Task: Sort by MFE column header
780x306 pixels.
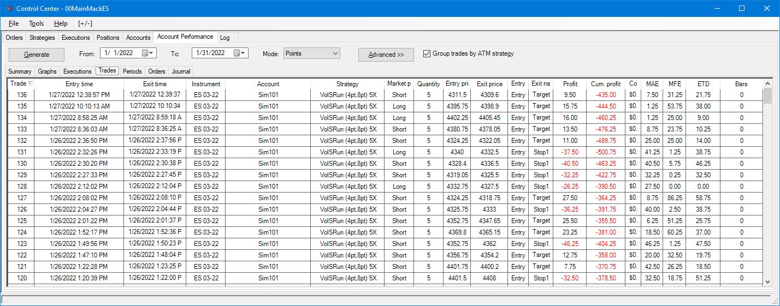Action: point(675,84)
